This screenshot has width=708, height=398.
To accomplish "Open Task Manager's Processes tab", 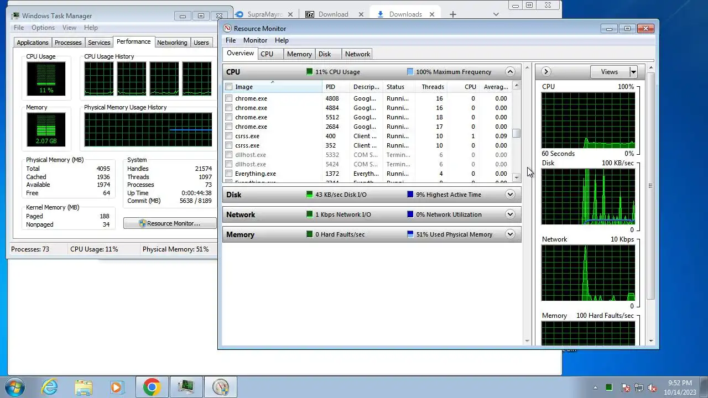I will (x=68, y=43).
